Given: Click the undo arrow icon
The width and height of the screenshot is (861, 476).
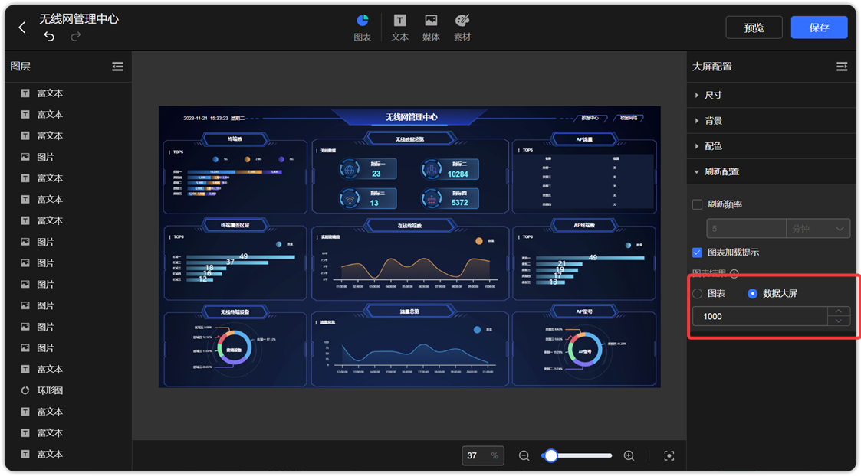Looking at the screenshot, I should point(49,36).
